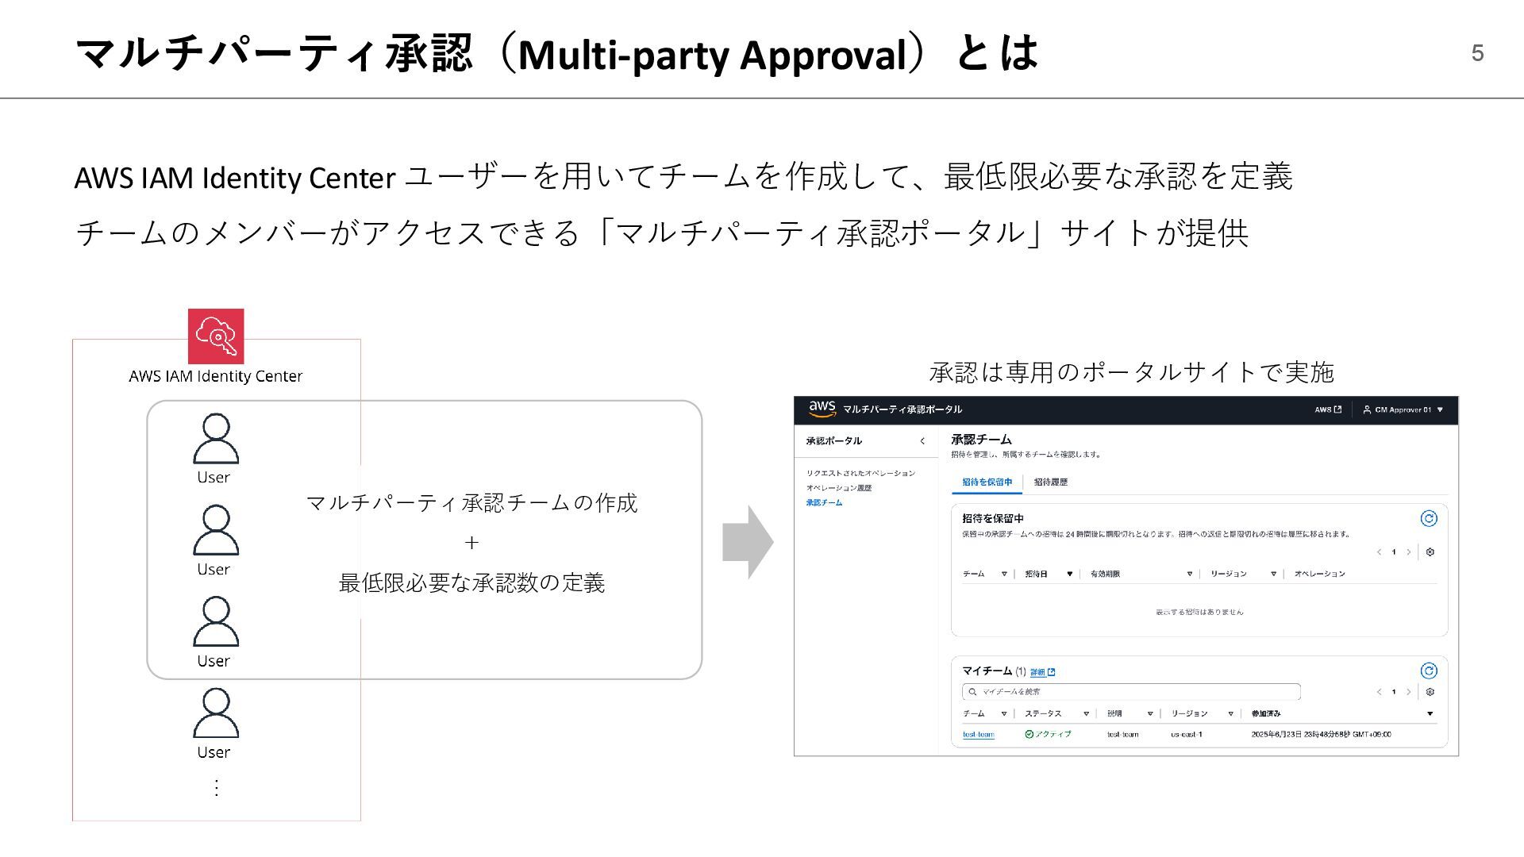Image resolution: width=1524 pixels, height=857 pixels.
Task: Click the AWS IAM Identity Center icon
Action: [216, 336]
